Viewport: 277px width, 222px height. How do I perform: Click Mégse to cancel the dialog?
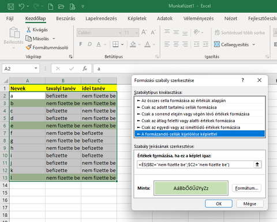(250, 204)
